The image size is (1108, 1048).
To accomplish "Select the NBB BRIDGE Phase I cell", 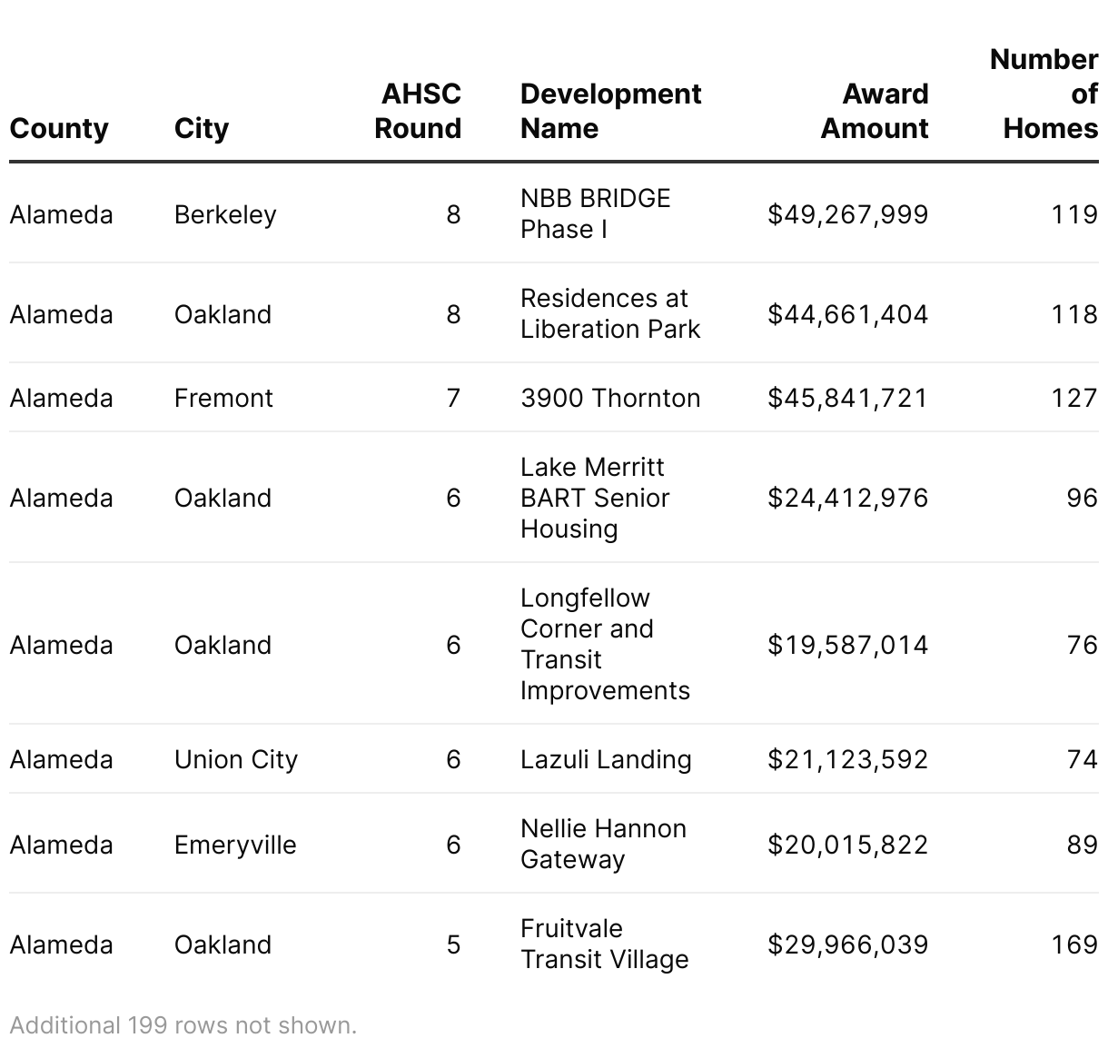I will [595, 213].
